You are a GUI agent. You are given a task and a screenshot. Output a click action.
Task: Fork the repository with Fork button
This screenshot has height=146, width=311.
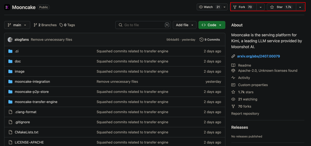[243, 7]
